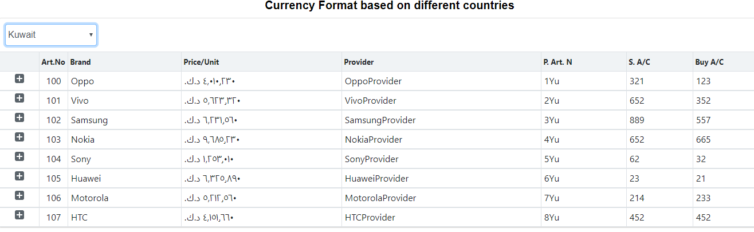Expand the Sony row plus icon

[19, 156]
